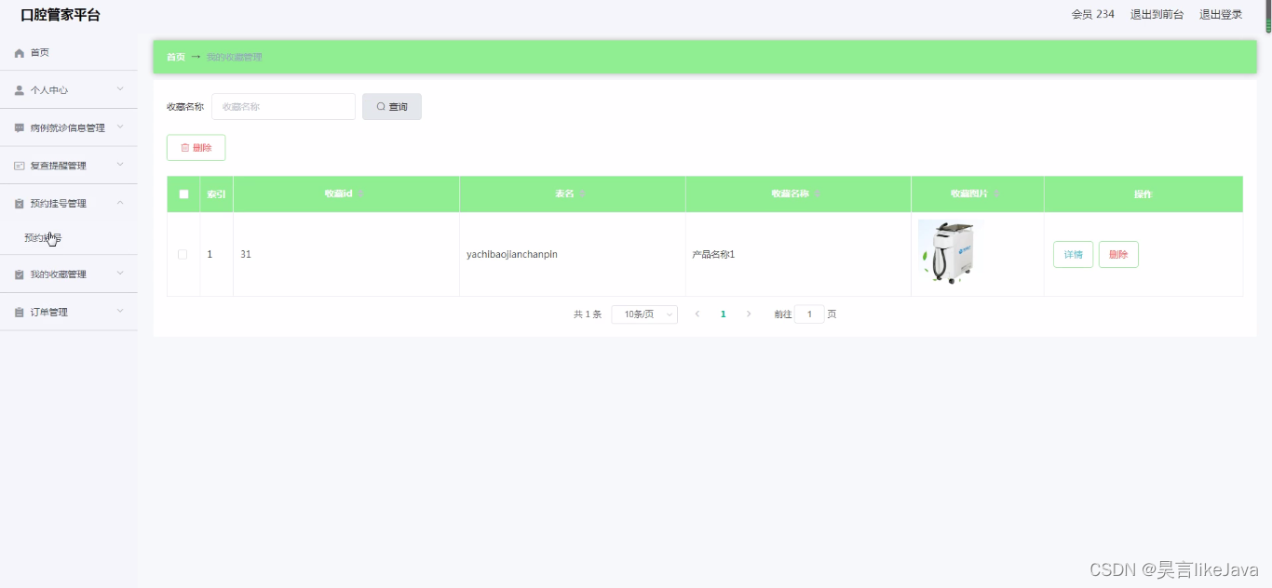
Task: Sort by the 表名 column arrows
Action: [x=582, y=194]
